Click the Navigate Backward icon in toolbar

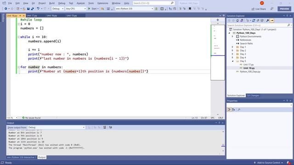point(6,9)
